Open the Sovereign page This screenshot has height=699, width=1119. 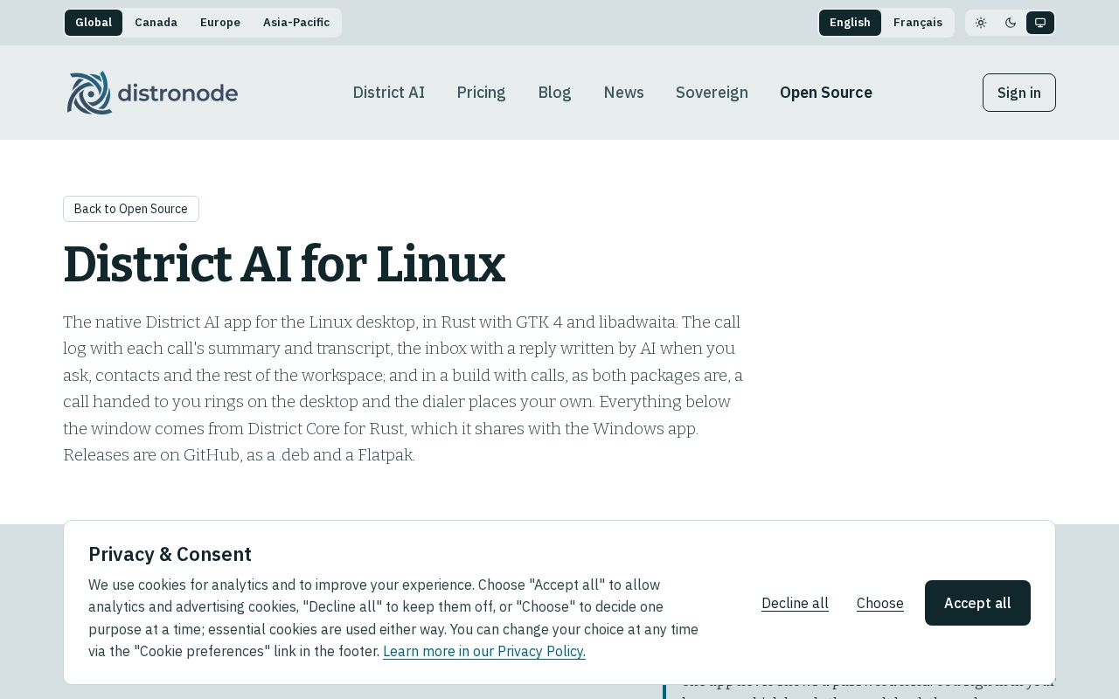coord(712,93)
